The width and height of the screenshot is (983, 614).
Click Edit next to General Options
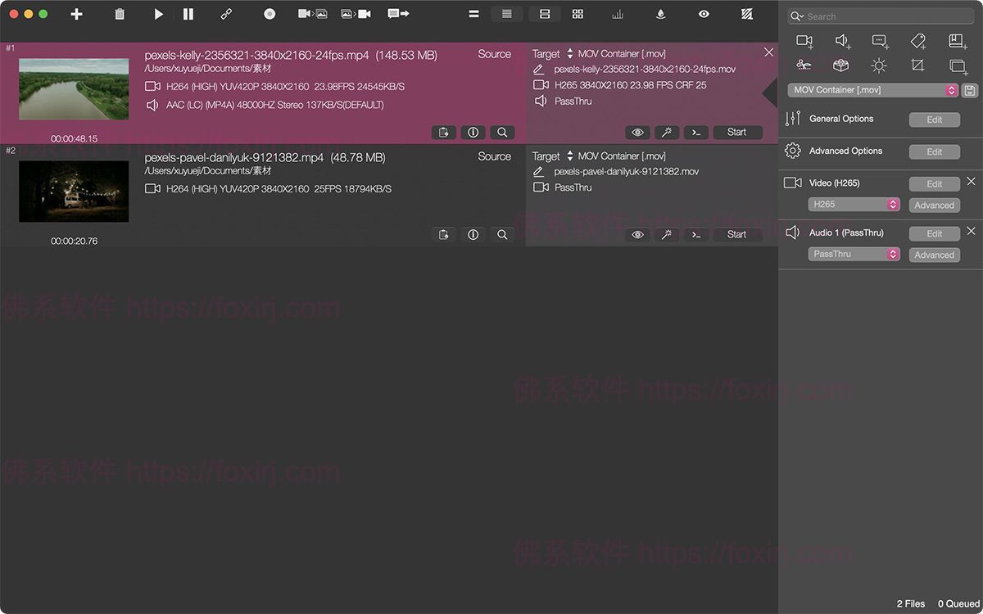pyautogui.click(x=934, y=120)
